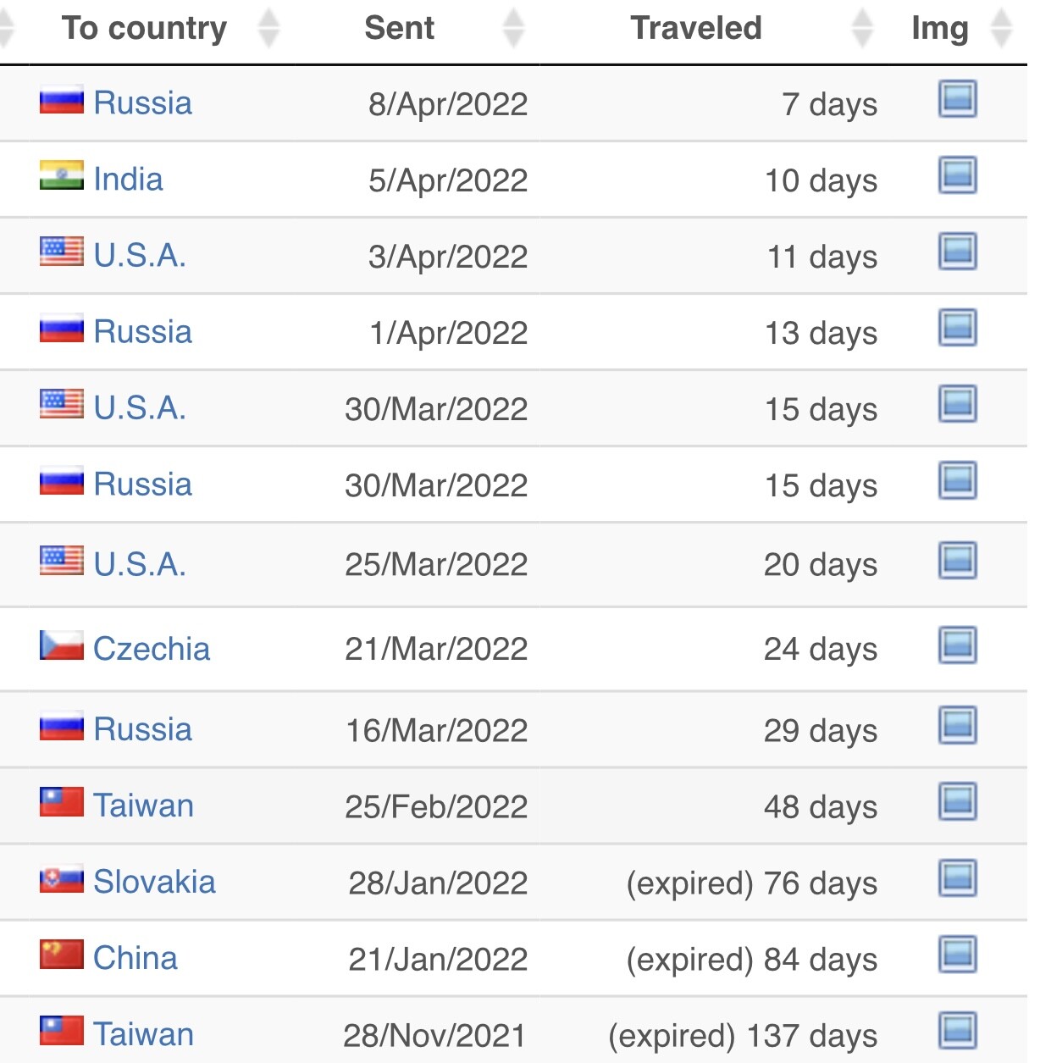Sort table by Traveled days arrows

(862, 28)
